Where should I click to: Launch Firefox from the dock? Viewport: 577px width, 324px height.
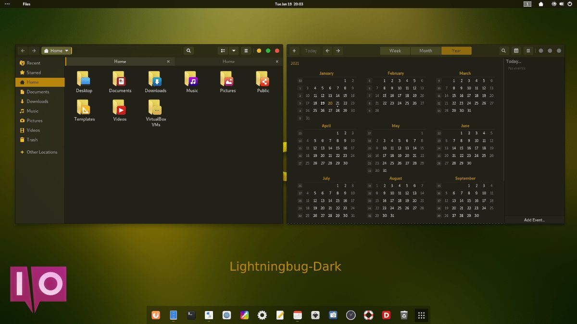point(156,315)
